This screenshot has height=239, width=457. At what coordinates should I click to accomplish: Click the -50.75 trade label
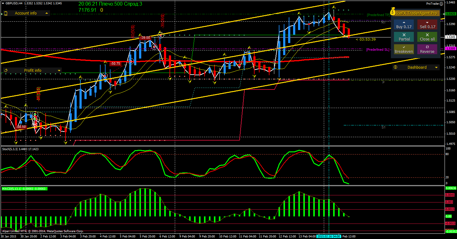point(115,63)
